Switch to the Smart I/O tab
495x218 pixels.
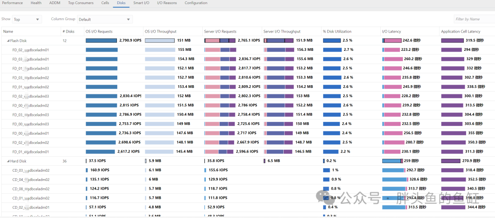click(x=142, y=3)
